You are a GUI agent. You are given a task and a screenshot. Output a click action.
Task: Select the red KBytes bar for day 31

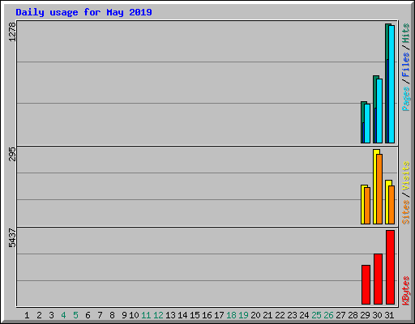tap(390, 267)
